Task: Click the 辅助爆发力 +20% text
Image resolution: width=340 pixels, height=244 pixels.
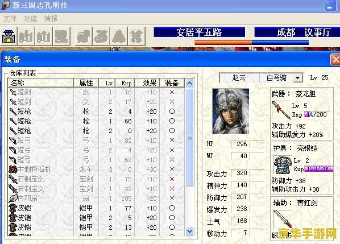Action: coord(297,135)
